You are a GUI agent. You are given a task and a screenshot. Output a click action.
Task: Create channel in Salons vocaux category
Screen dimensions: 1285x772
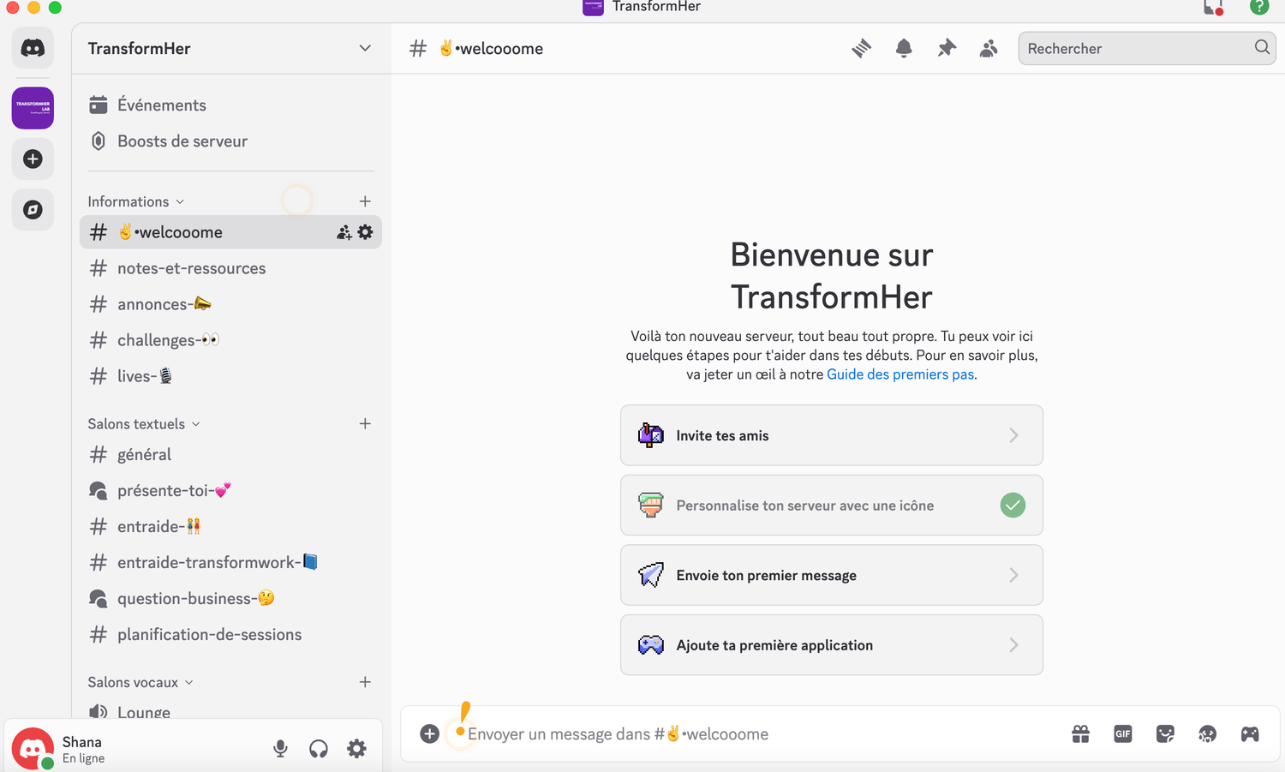(x=365, y=682)
